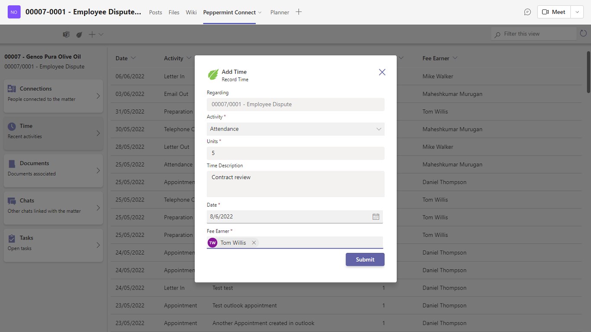The width and height of the screenshot is (591, 332).
Task: Switch to the Posts tab
Action: click(155, 13)
